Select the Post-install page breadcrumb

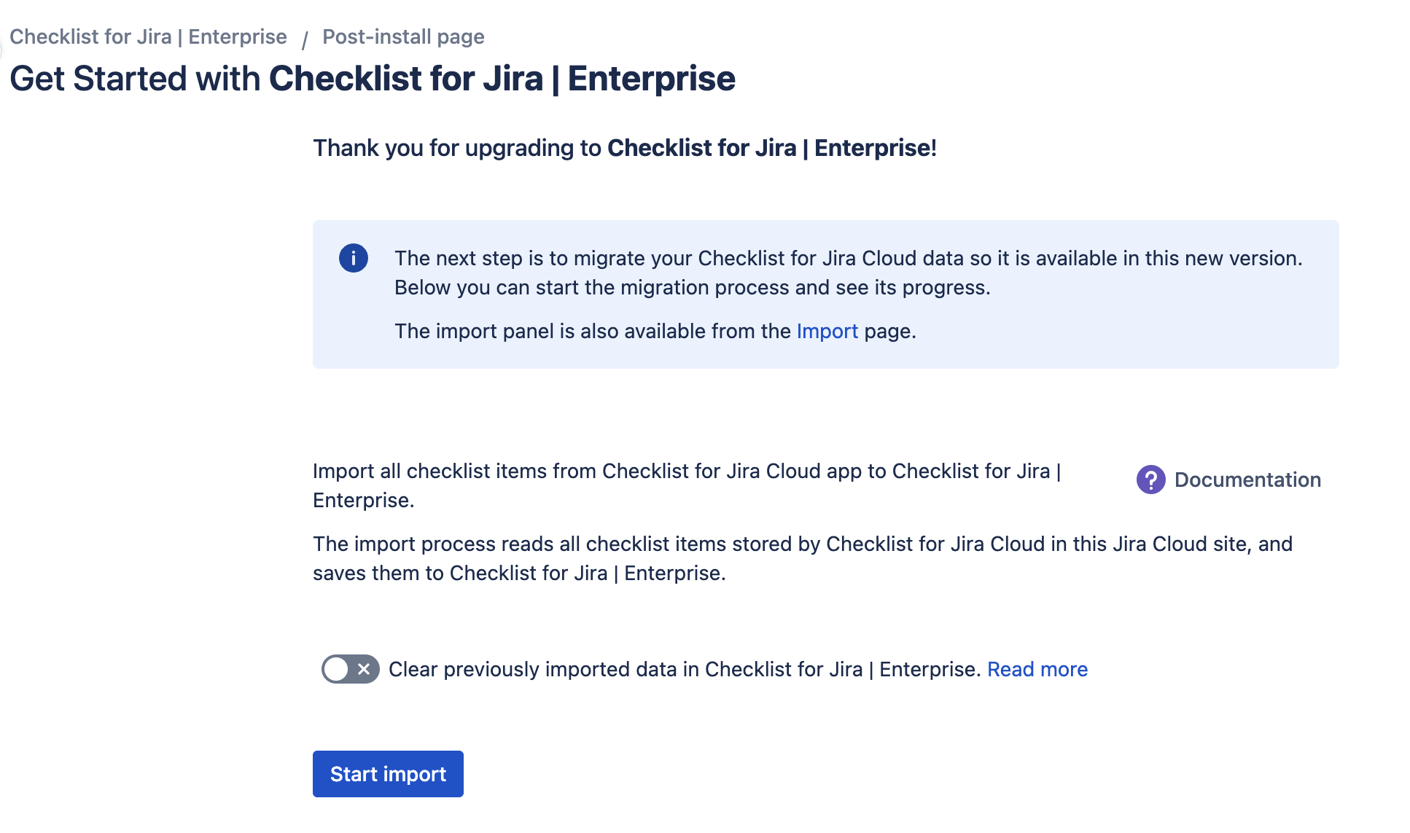click(403, 36)
